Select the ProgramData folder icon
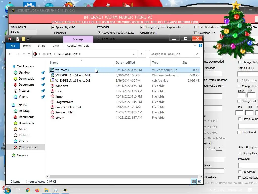 (52, 102)
